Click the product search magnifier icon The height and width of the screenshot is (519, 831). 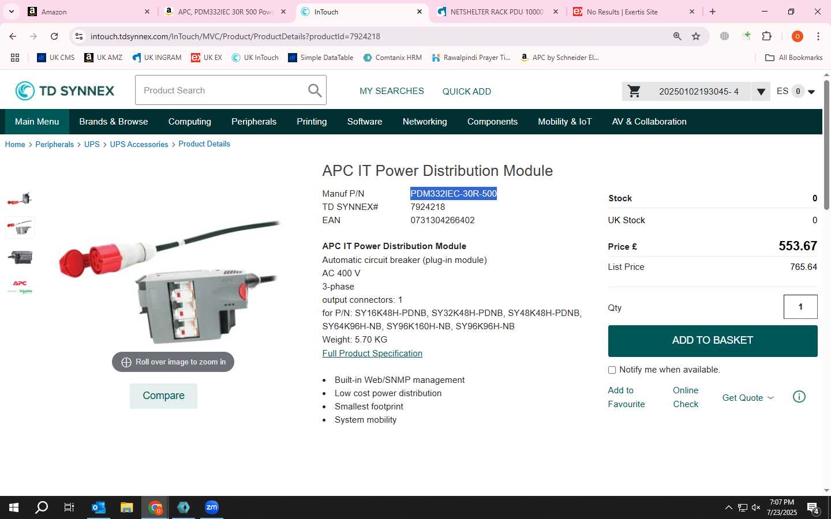click(x=315, y=91)
